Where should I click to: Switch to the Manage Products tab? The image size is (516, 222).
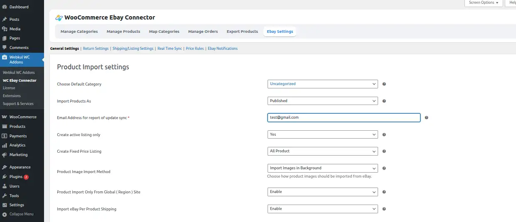[123, 32]
